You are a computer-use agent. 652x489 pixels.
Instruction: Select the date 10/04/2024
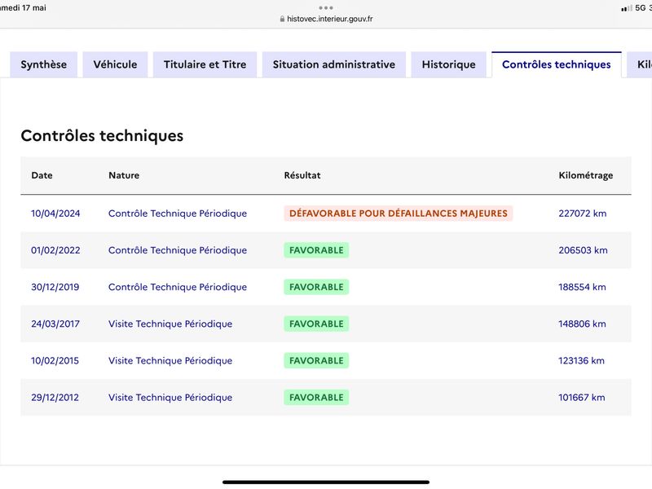tap(55, 214)
